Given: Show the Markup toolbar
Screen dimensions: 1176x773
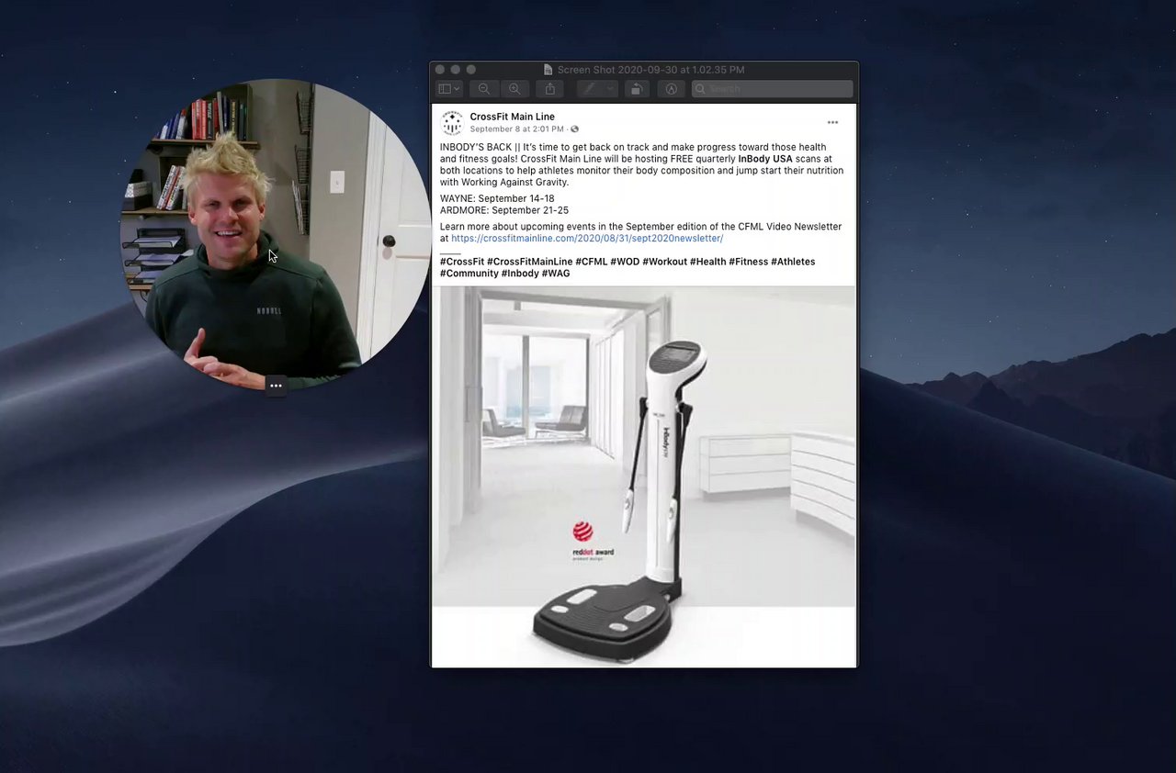Looking at the screenshot, I should coord(672,89).
